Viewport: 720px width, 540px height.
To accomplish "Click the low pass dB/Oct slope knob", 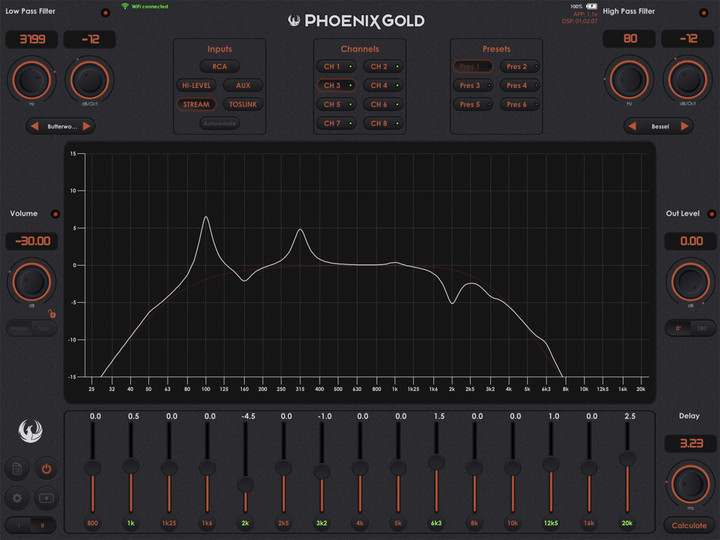I will coord(89,81).
